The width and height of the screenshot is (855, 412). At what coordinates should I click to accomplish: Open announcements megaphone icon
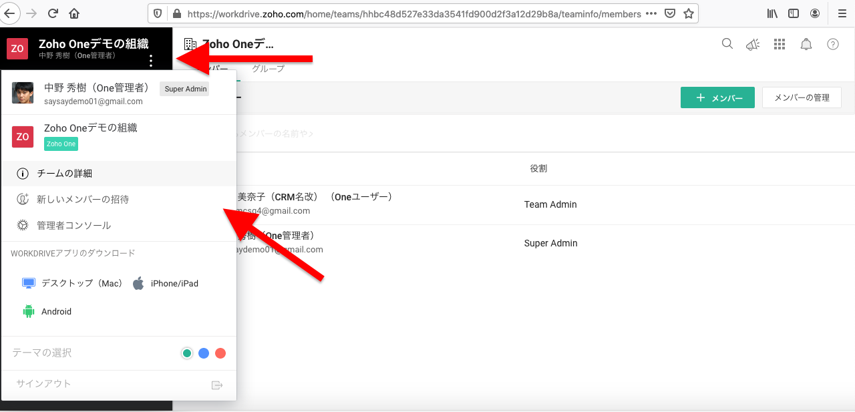[753, 44]
